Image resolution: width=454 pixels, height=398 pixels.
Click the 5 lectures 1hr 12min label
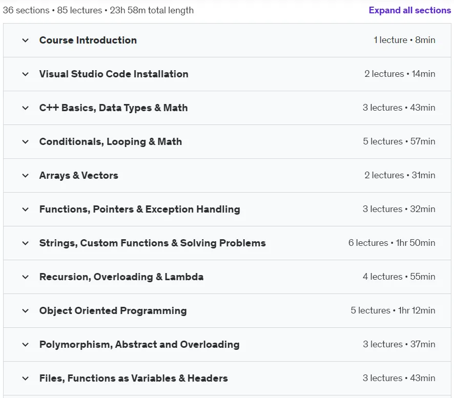point(393,310)
